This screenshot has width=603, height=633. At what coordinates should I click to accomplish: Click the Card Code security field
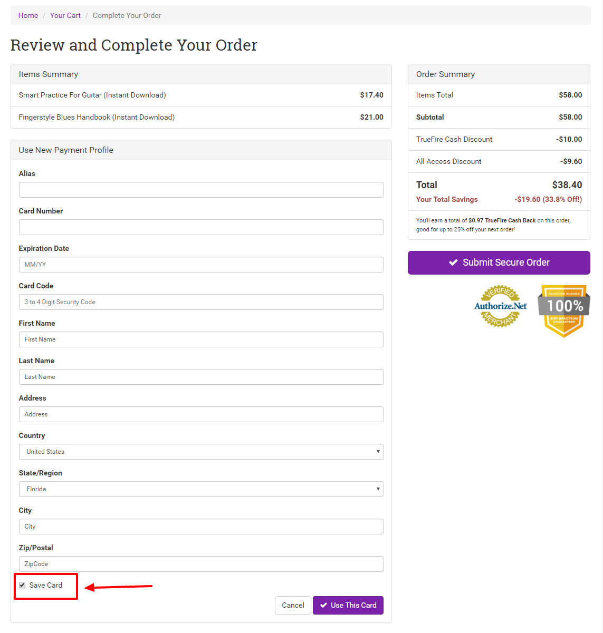pyautogui.click(x=201, y=302)
